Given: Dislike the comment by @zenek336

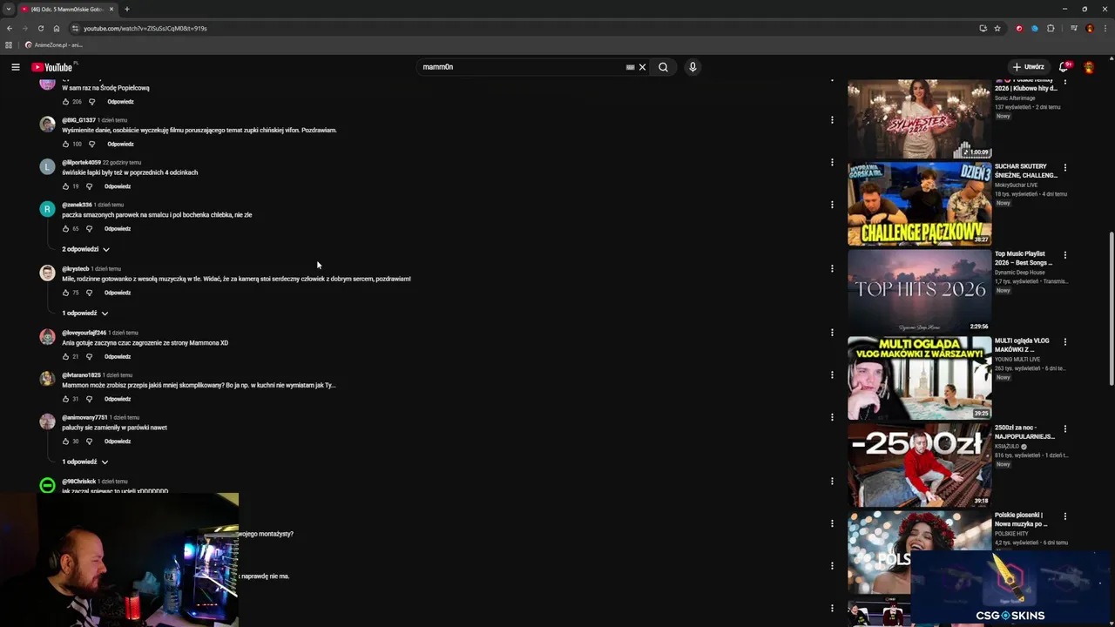Looking at the screenshot, I should click(x=89, y=229).
